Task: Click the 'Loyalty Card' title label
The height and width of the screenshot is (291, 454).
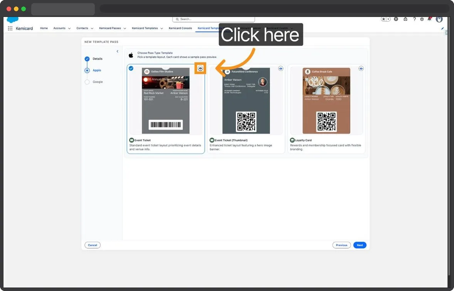Action: (303, 140)
